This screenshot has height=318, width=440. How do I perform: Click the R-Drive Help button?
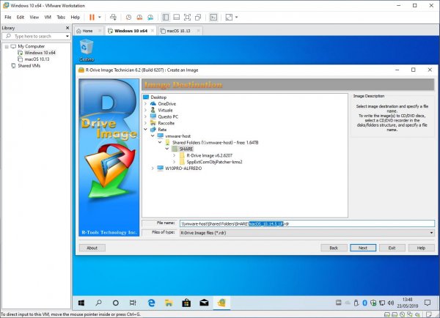pyautogui.click(x=421, y=248)
